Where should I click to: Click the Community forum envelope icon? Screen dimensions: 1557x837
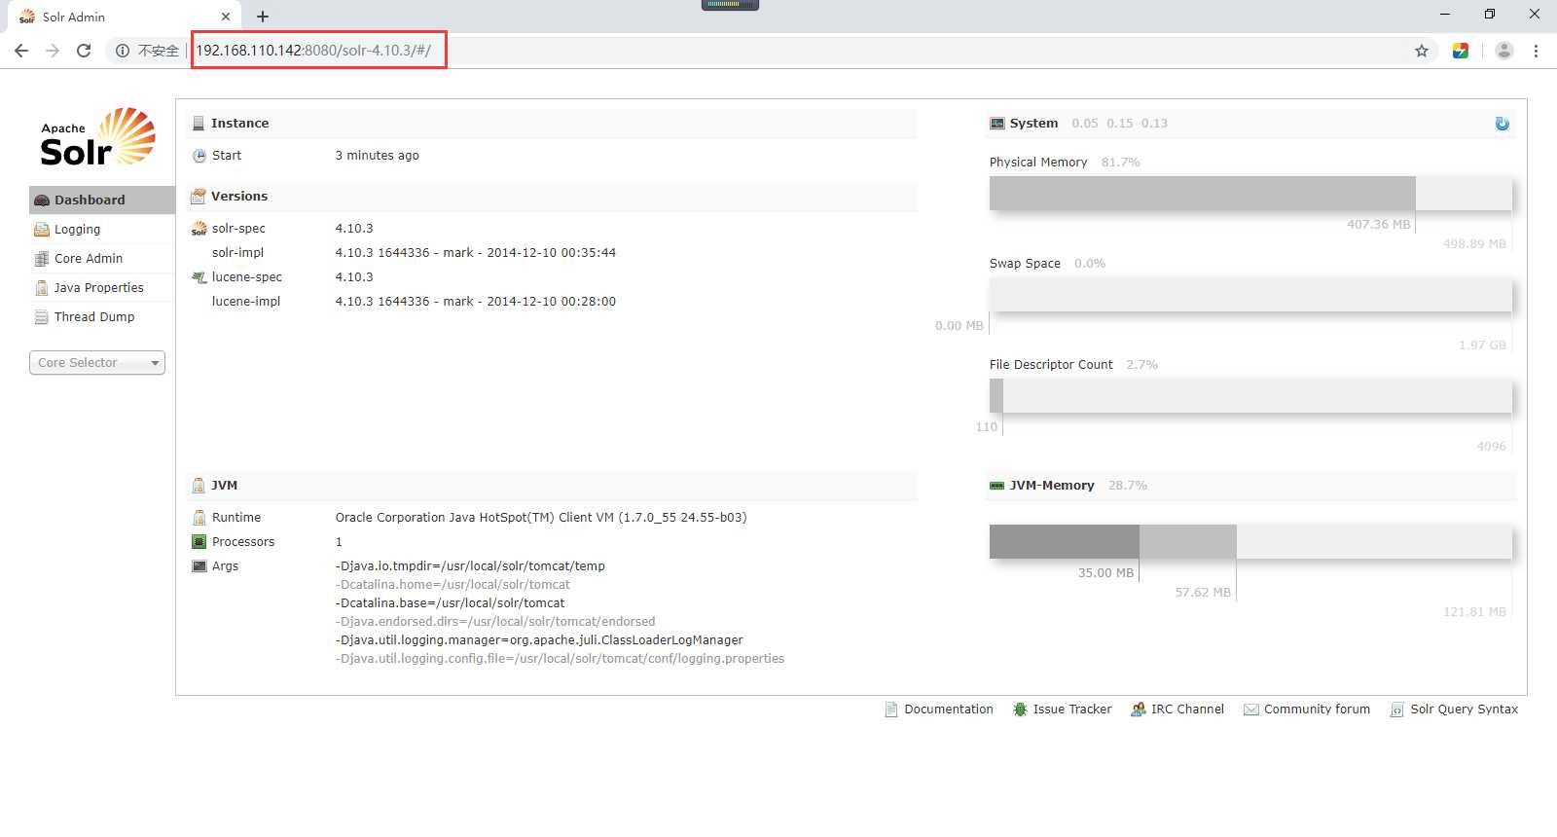click(1251, 710)
